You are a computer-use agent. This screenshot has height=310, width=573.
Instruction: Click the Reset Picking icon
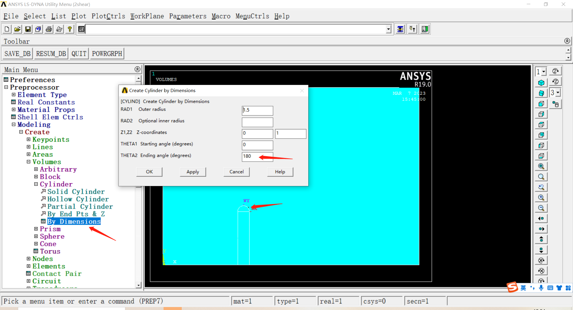pos(412,29)
